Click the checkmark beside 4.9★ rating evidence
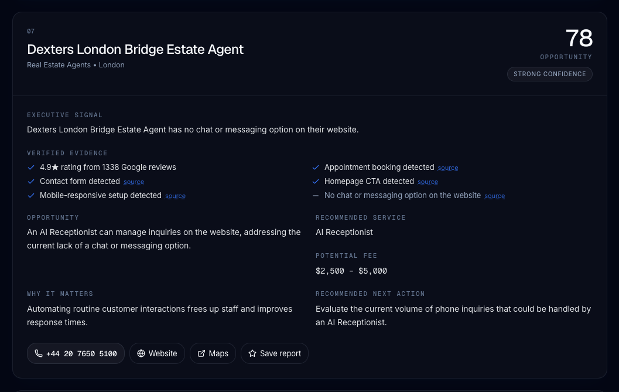This screenshot has height=392, width=619. (31, 168)
